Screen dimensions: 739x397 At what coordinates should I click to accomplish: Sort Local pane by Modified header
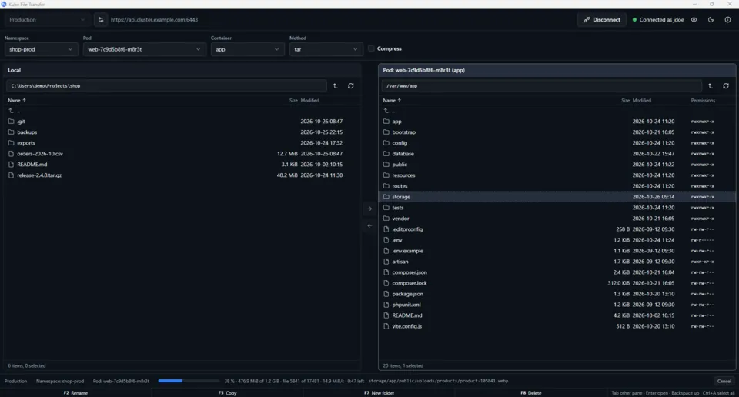tap(310, 100)
